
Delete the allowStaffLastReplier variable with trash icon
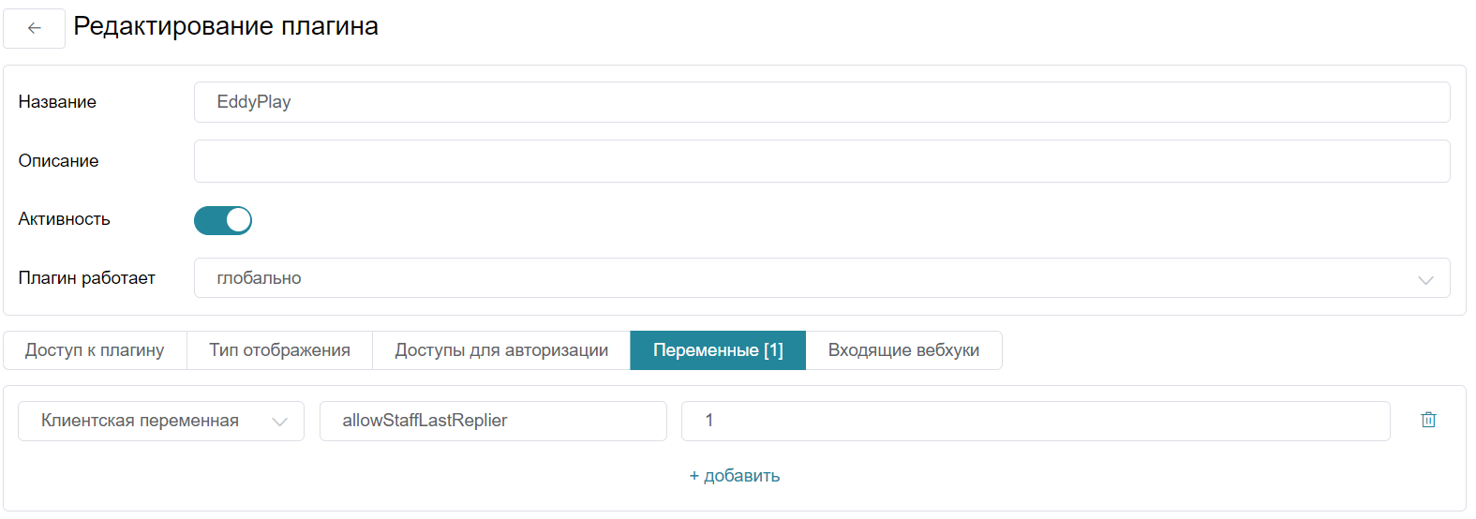pos(1428,420)
